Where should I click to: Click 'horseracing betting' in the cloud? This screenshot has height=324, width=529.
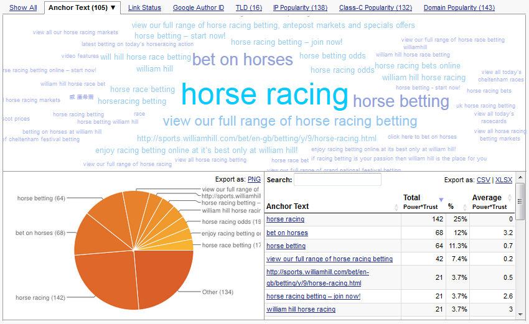[x=132, y=101]
